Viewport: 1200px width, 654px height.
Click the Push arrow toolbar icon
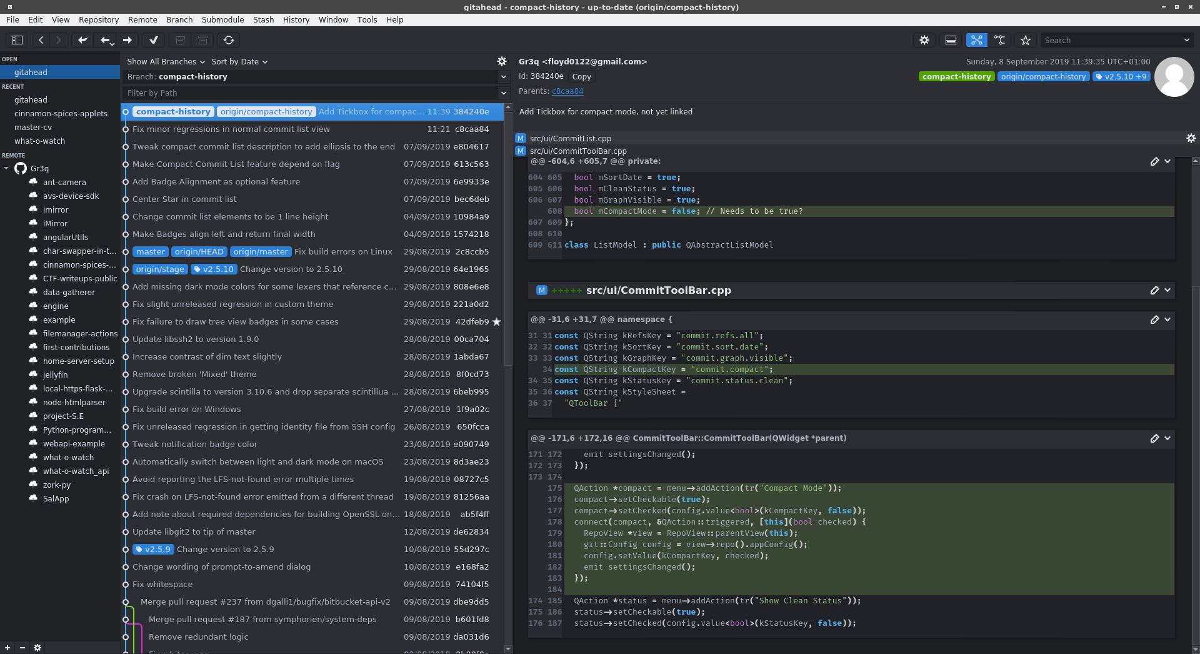[127, 40]
